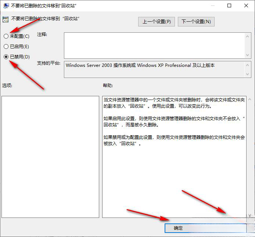Click the 选项 label

tap(7, 85)
